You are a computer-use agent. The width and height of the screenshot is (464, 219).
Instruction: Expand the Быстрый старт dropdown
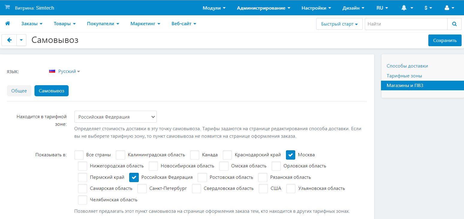pos(339,24)
